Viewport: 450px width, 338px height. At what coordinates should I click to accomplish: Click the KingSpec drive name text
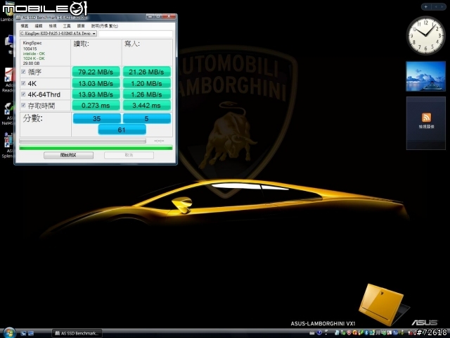[32, 43]
